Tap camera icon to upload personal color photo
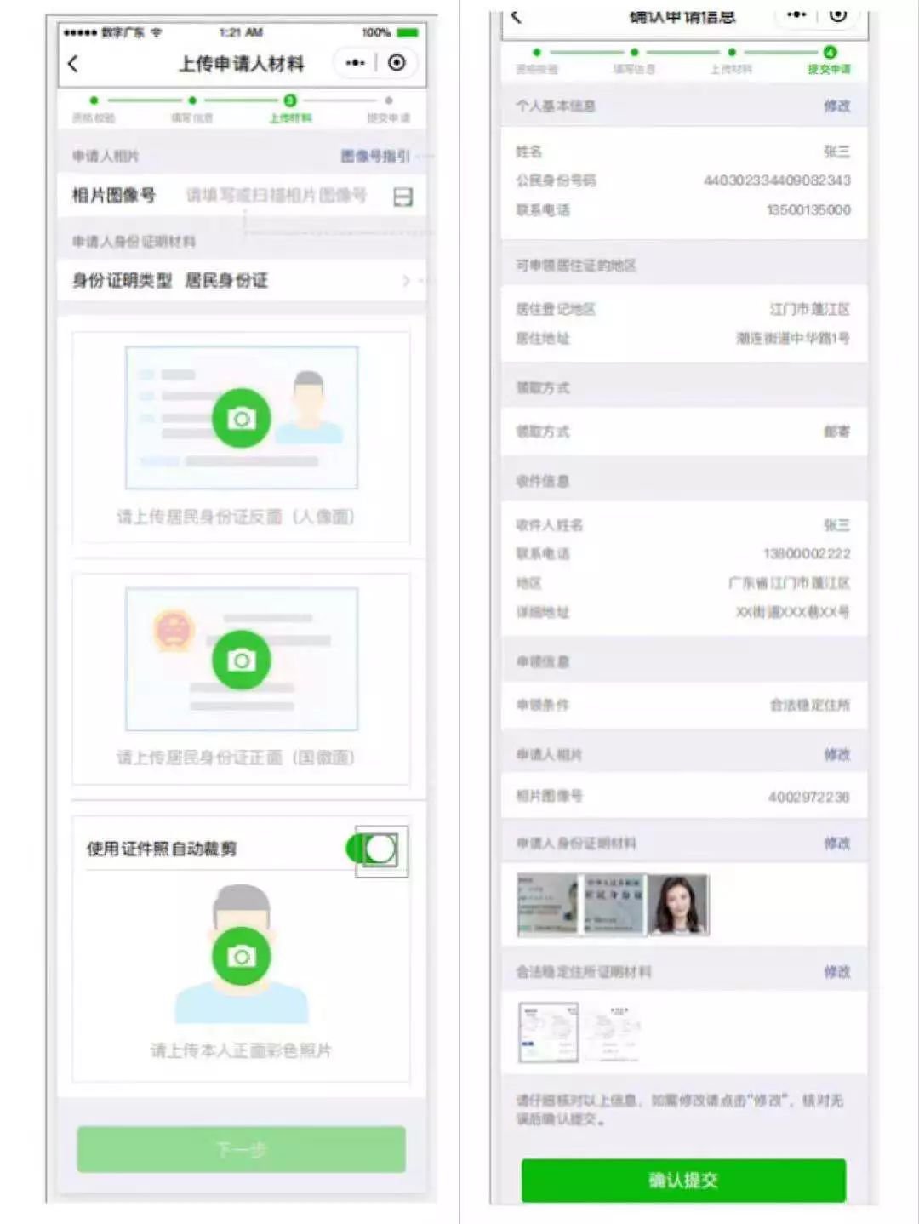The image size is (919, 1224). click(242, 956)
